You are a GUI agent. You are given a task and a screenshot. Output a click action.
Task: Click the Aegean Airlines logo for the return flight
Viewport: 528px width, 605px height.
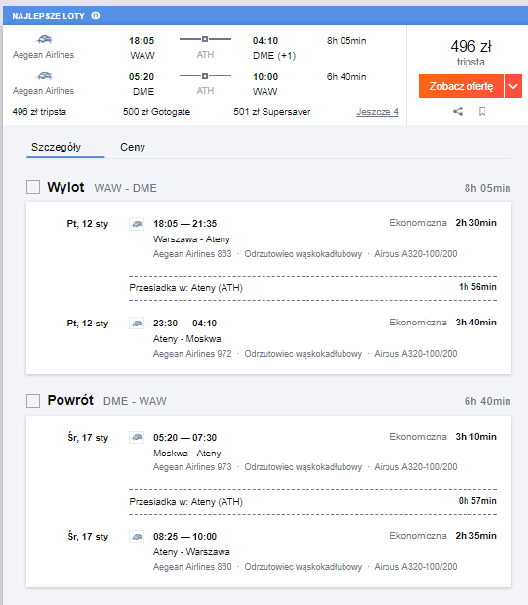click(44, 75)
